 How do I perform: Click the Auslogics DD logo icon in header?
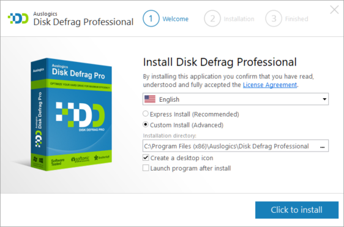tap(18, 18)
